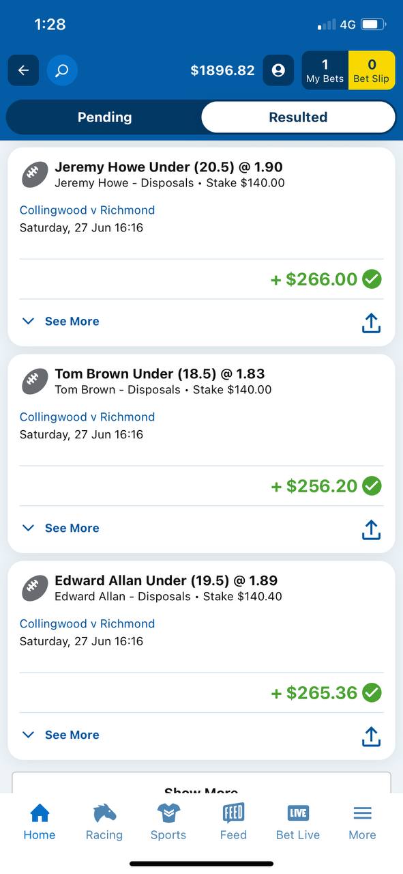Switch to the Pending tab

coord(104,117)
